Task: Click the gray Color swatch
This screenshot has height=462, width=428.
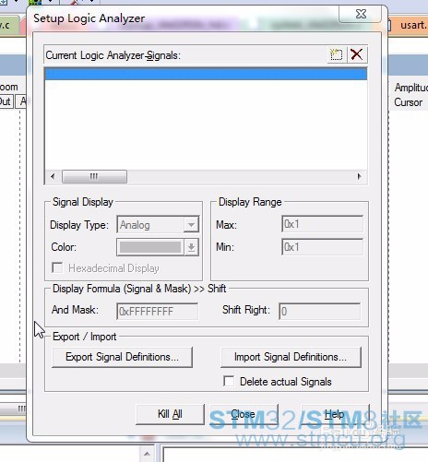Action: click(x=150, y=247)
